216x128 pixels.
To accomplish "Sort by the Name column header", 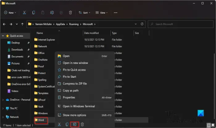I will click(40, 33).
